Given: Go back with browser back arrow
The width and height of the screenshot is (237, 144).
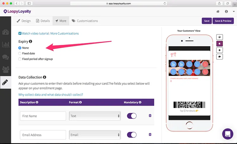Looking at the screenshot, I should [x=17, y=3].
